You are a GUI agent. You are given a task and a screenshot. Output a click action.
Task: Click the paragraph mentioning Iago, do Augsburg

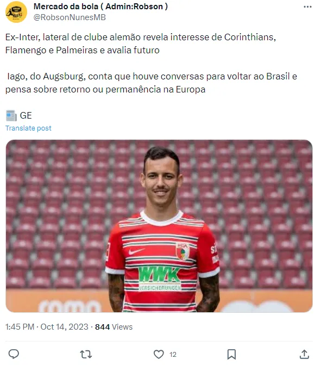[151, 83]
